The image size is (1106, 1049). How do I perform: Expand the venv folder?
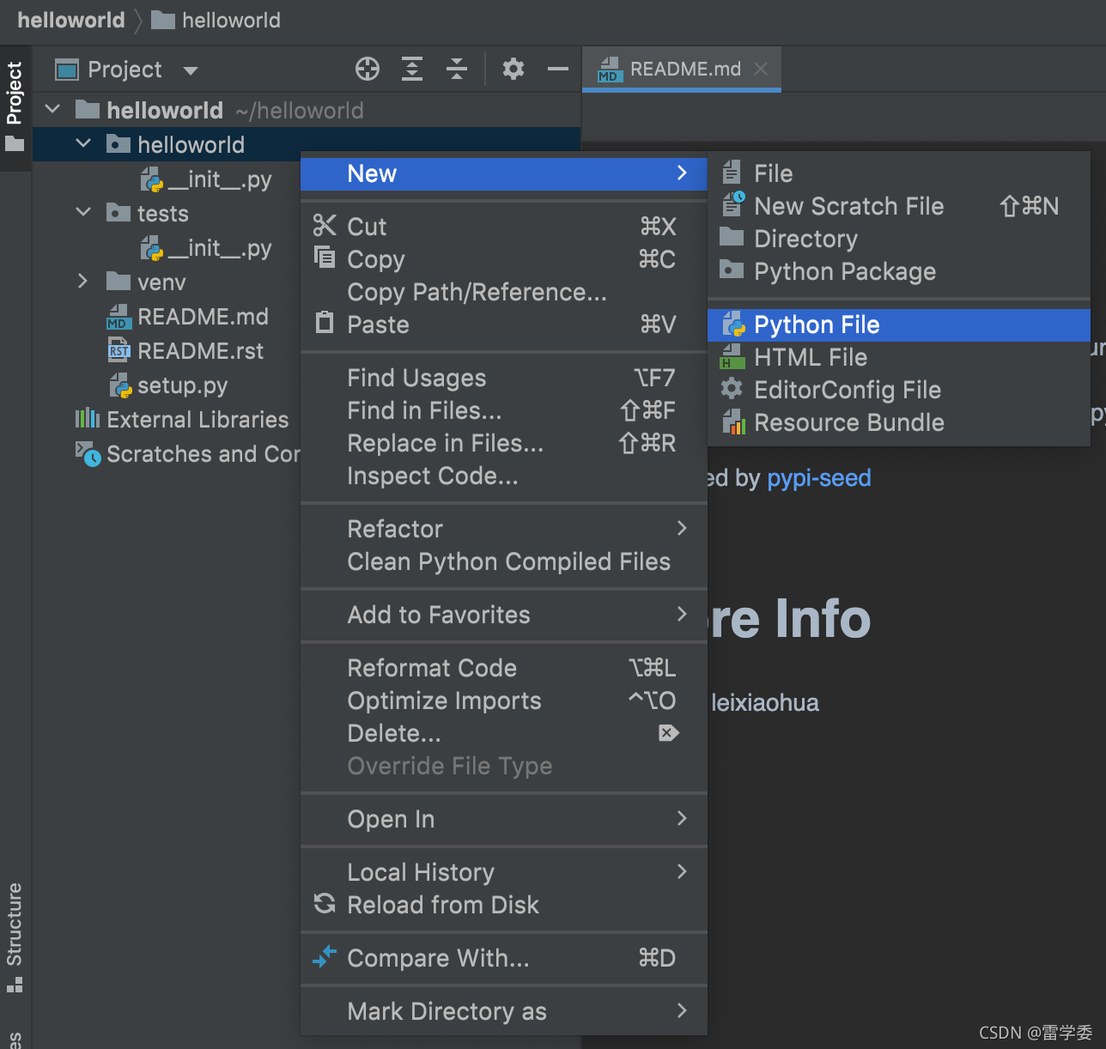tap(82, 281)
